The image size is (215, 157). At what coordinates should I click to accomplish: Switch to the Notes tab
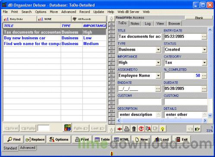tap(135, 23)
